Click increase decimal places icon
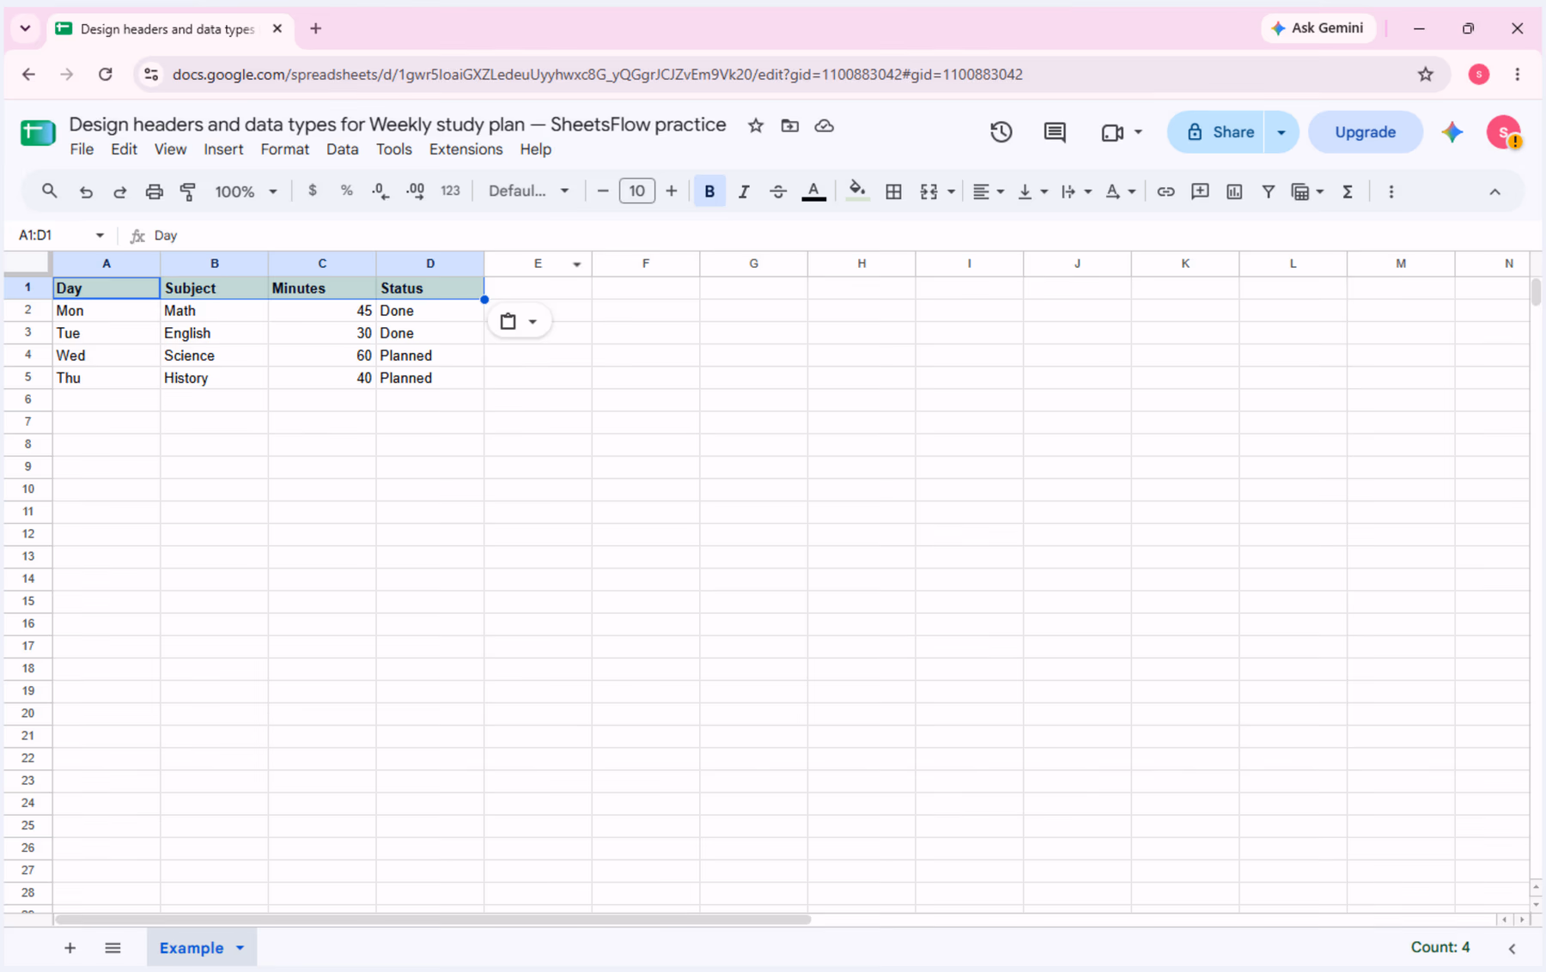 click(x=416, y=191)
